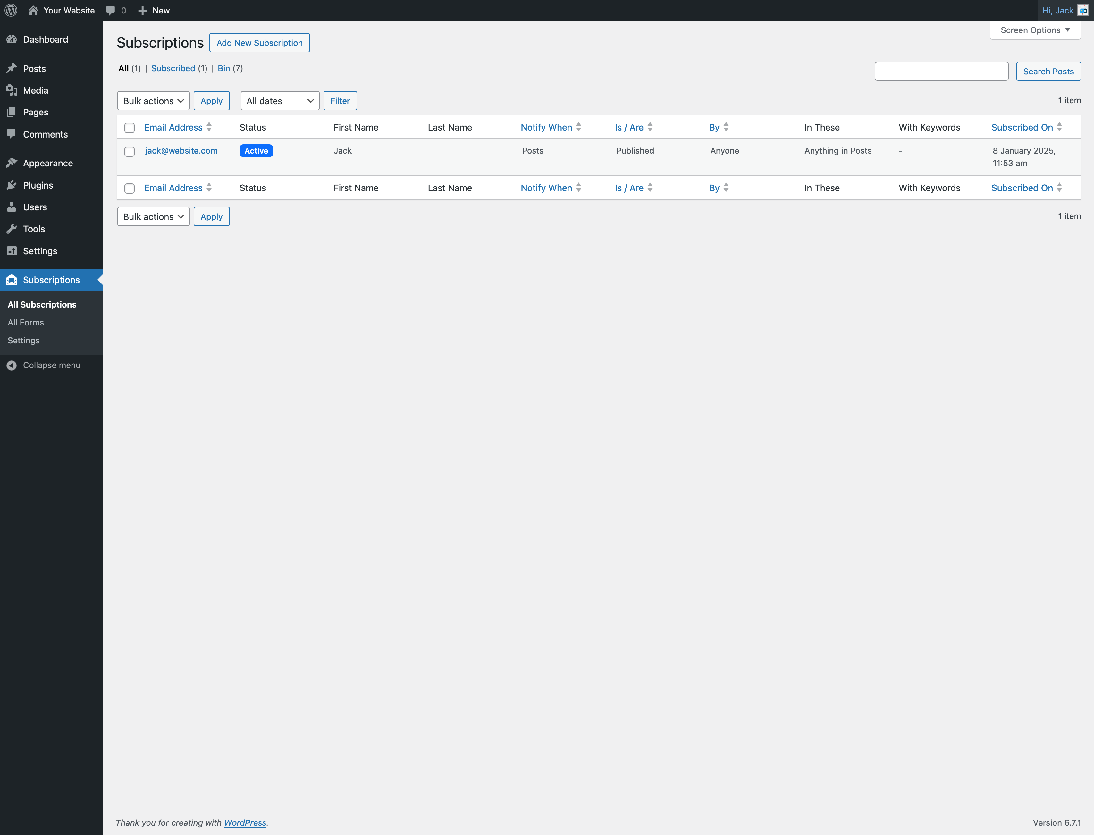Click the Comments bubble icon in sidebar
This screenshot has width=1094, height=835.
[12, 134]
